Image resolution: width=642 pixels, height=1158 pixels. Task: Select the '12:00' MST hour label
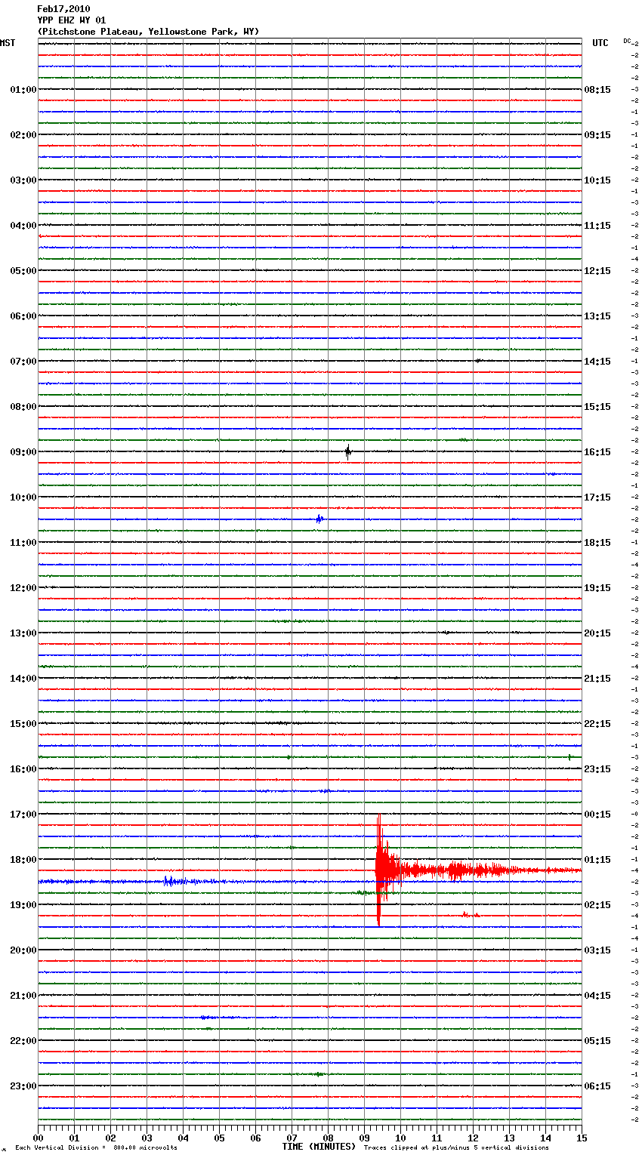pyautogui.click(x=23, y=588)
